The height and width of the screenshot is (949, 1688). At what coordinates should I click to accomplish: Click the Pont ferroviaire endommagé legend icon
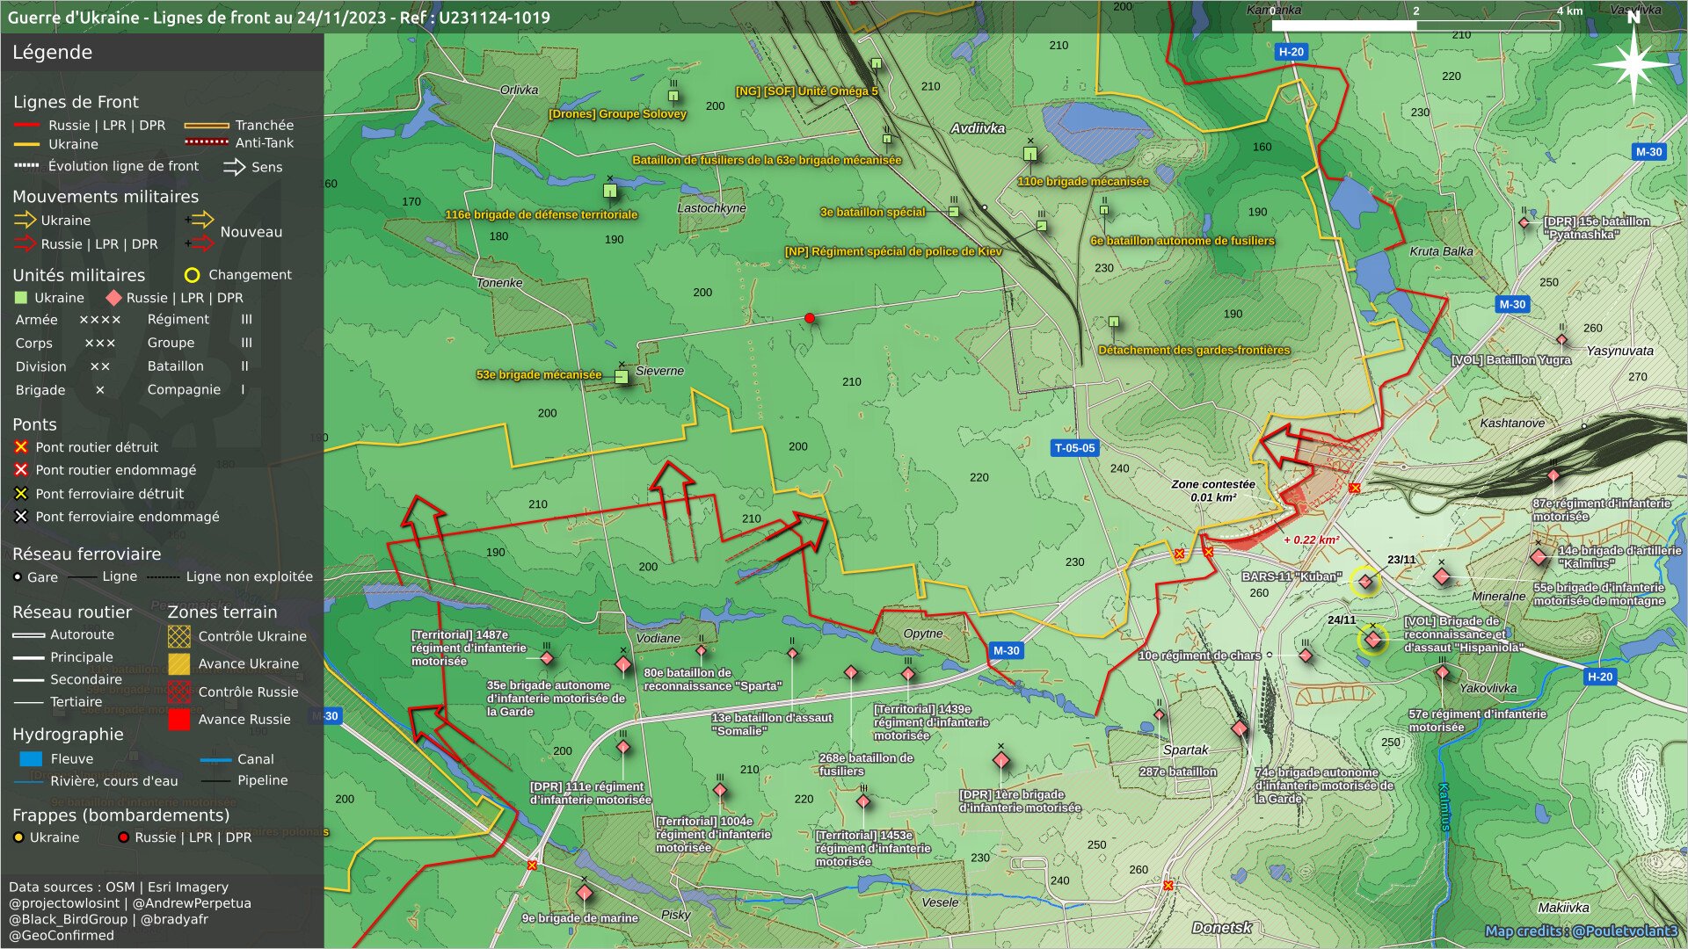click(x=21, y=517)
